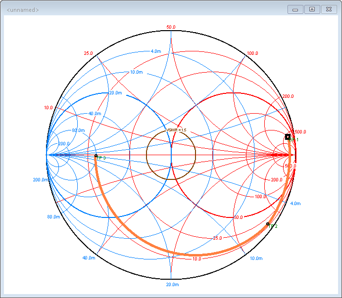Click the blue 4.0m label at top
342x298 pixels.
[155, 51]
